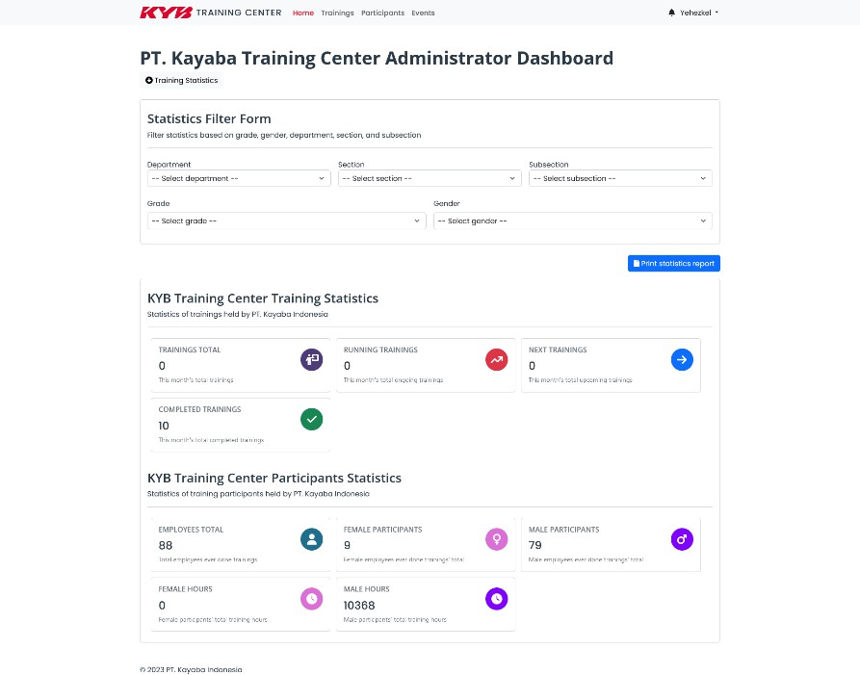Click the Male Participants mars symbol icon
860x675 pixels.
click(681, 539)
